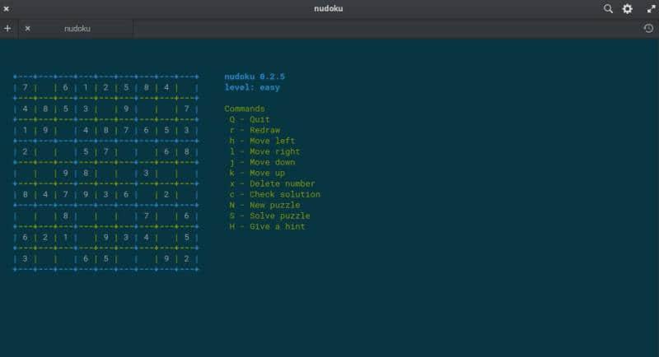Image resolution: width=659 pixels, height=357 pixels.
Task: Open the terminal search icon
Action: click(x=608, y=8)
